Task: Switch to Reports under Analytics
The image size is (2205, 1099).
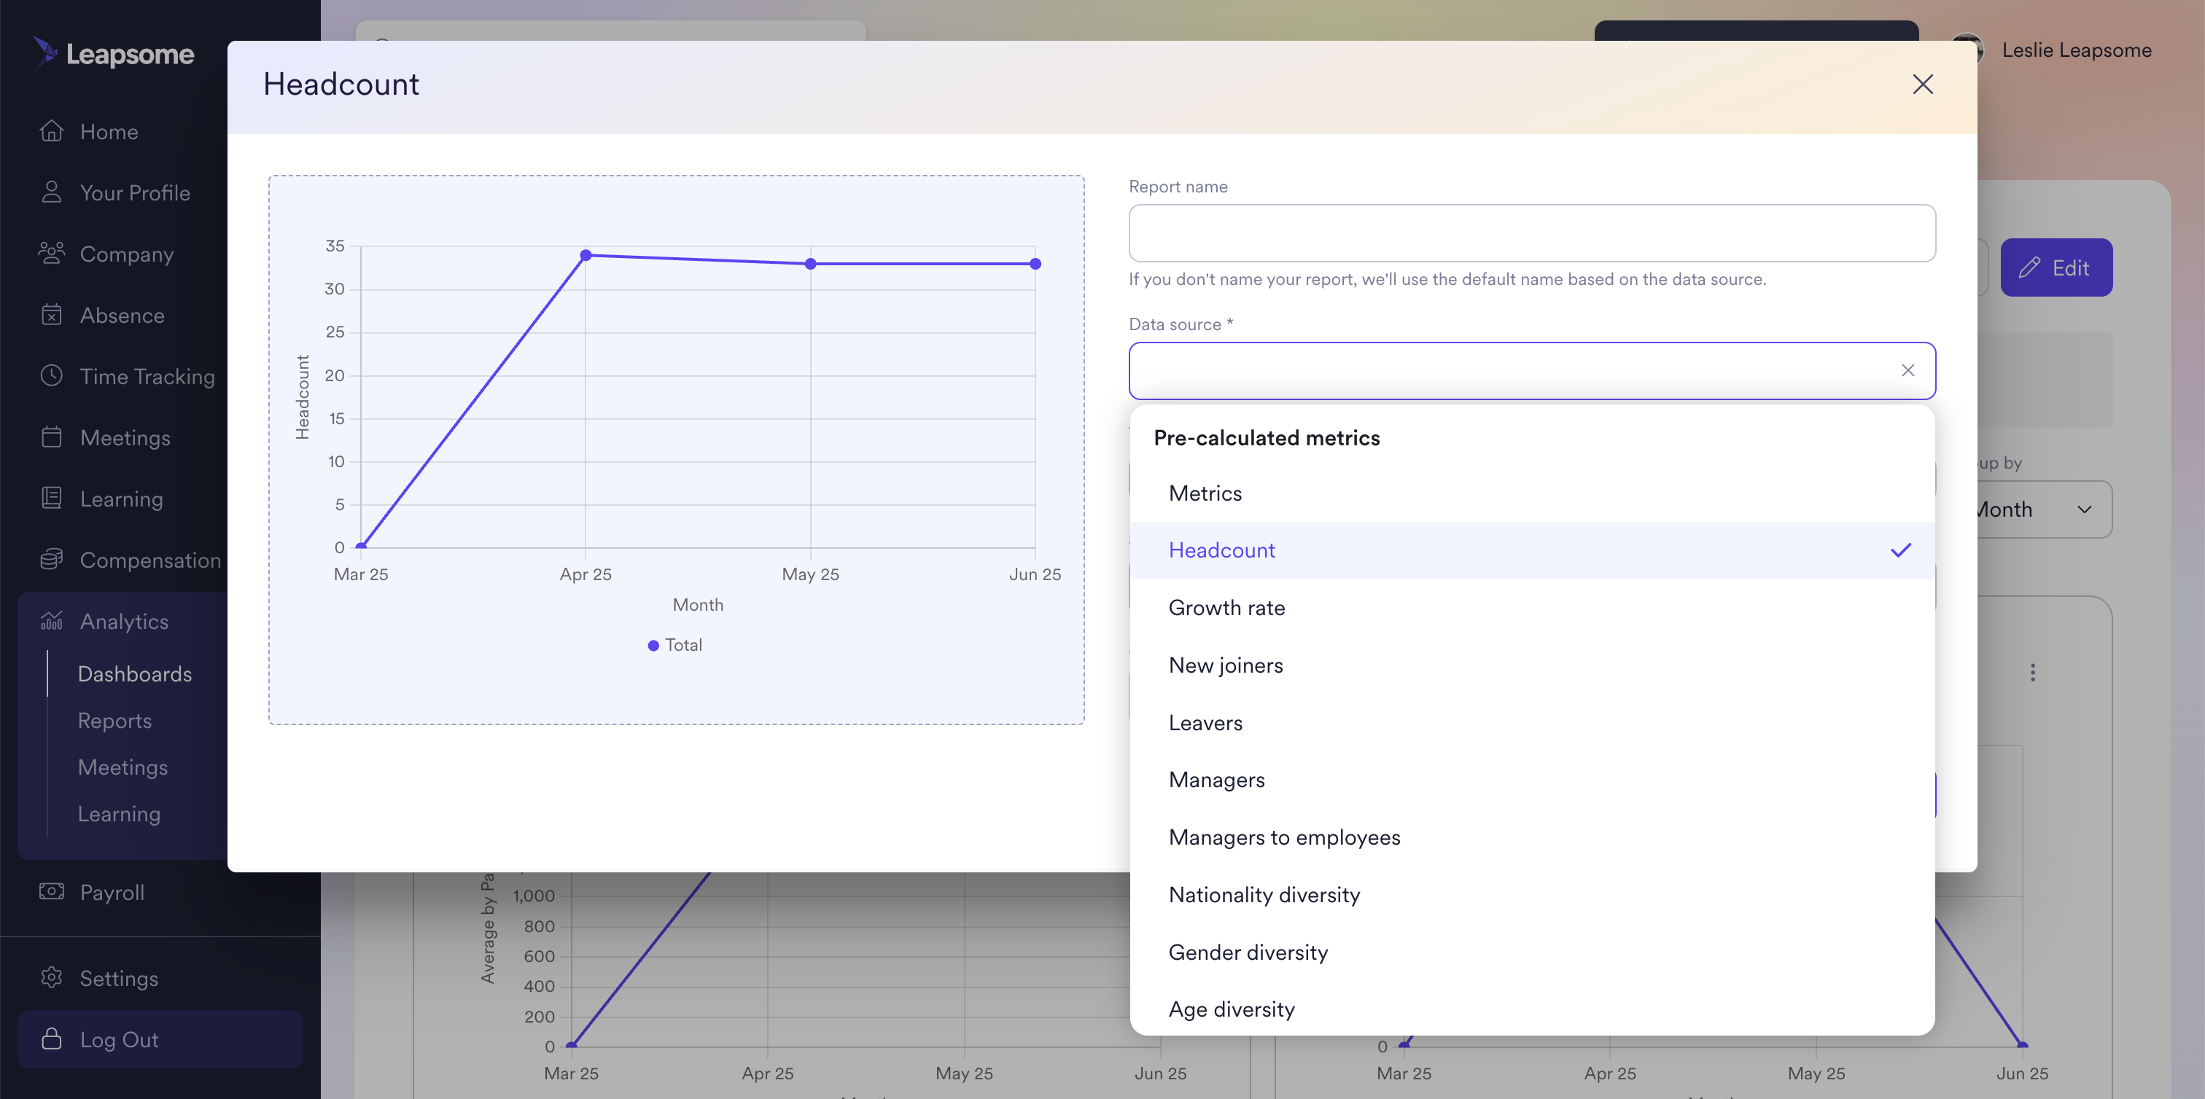Action: point(114,720)
